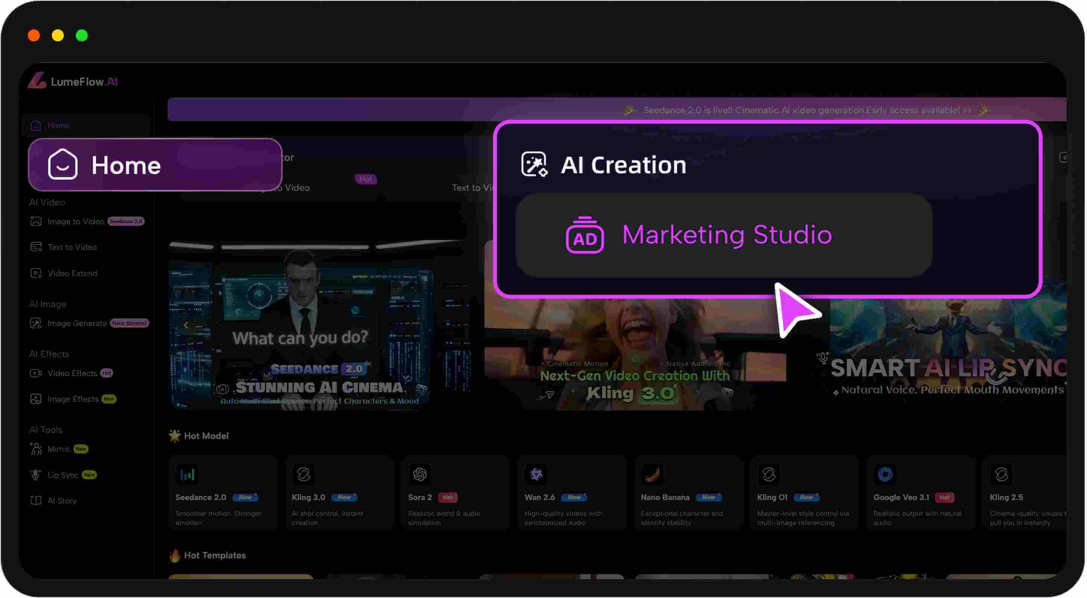The height and width of the screenshot is (598, 1087).
Task: Click the Kling 2.5 model icon
Action: tap(1001, 474)
